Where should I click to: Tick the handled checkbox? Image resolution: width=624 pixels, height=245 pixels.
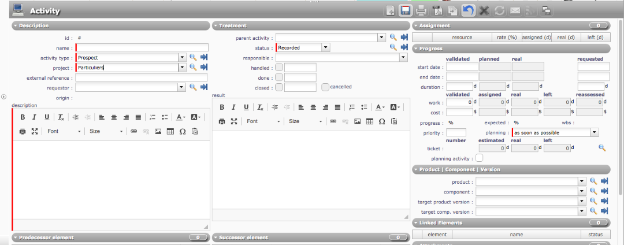[x=279, y=68]
